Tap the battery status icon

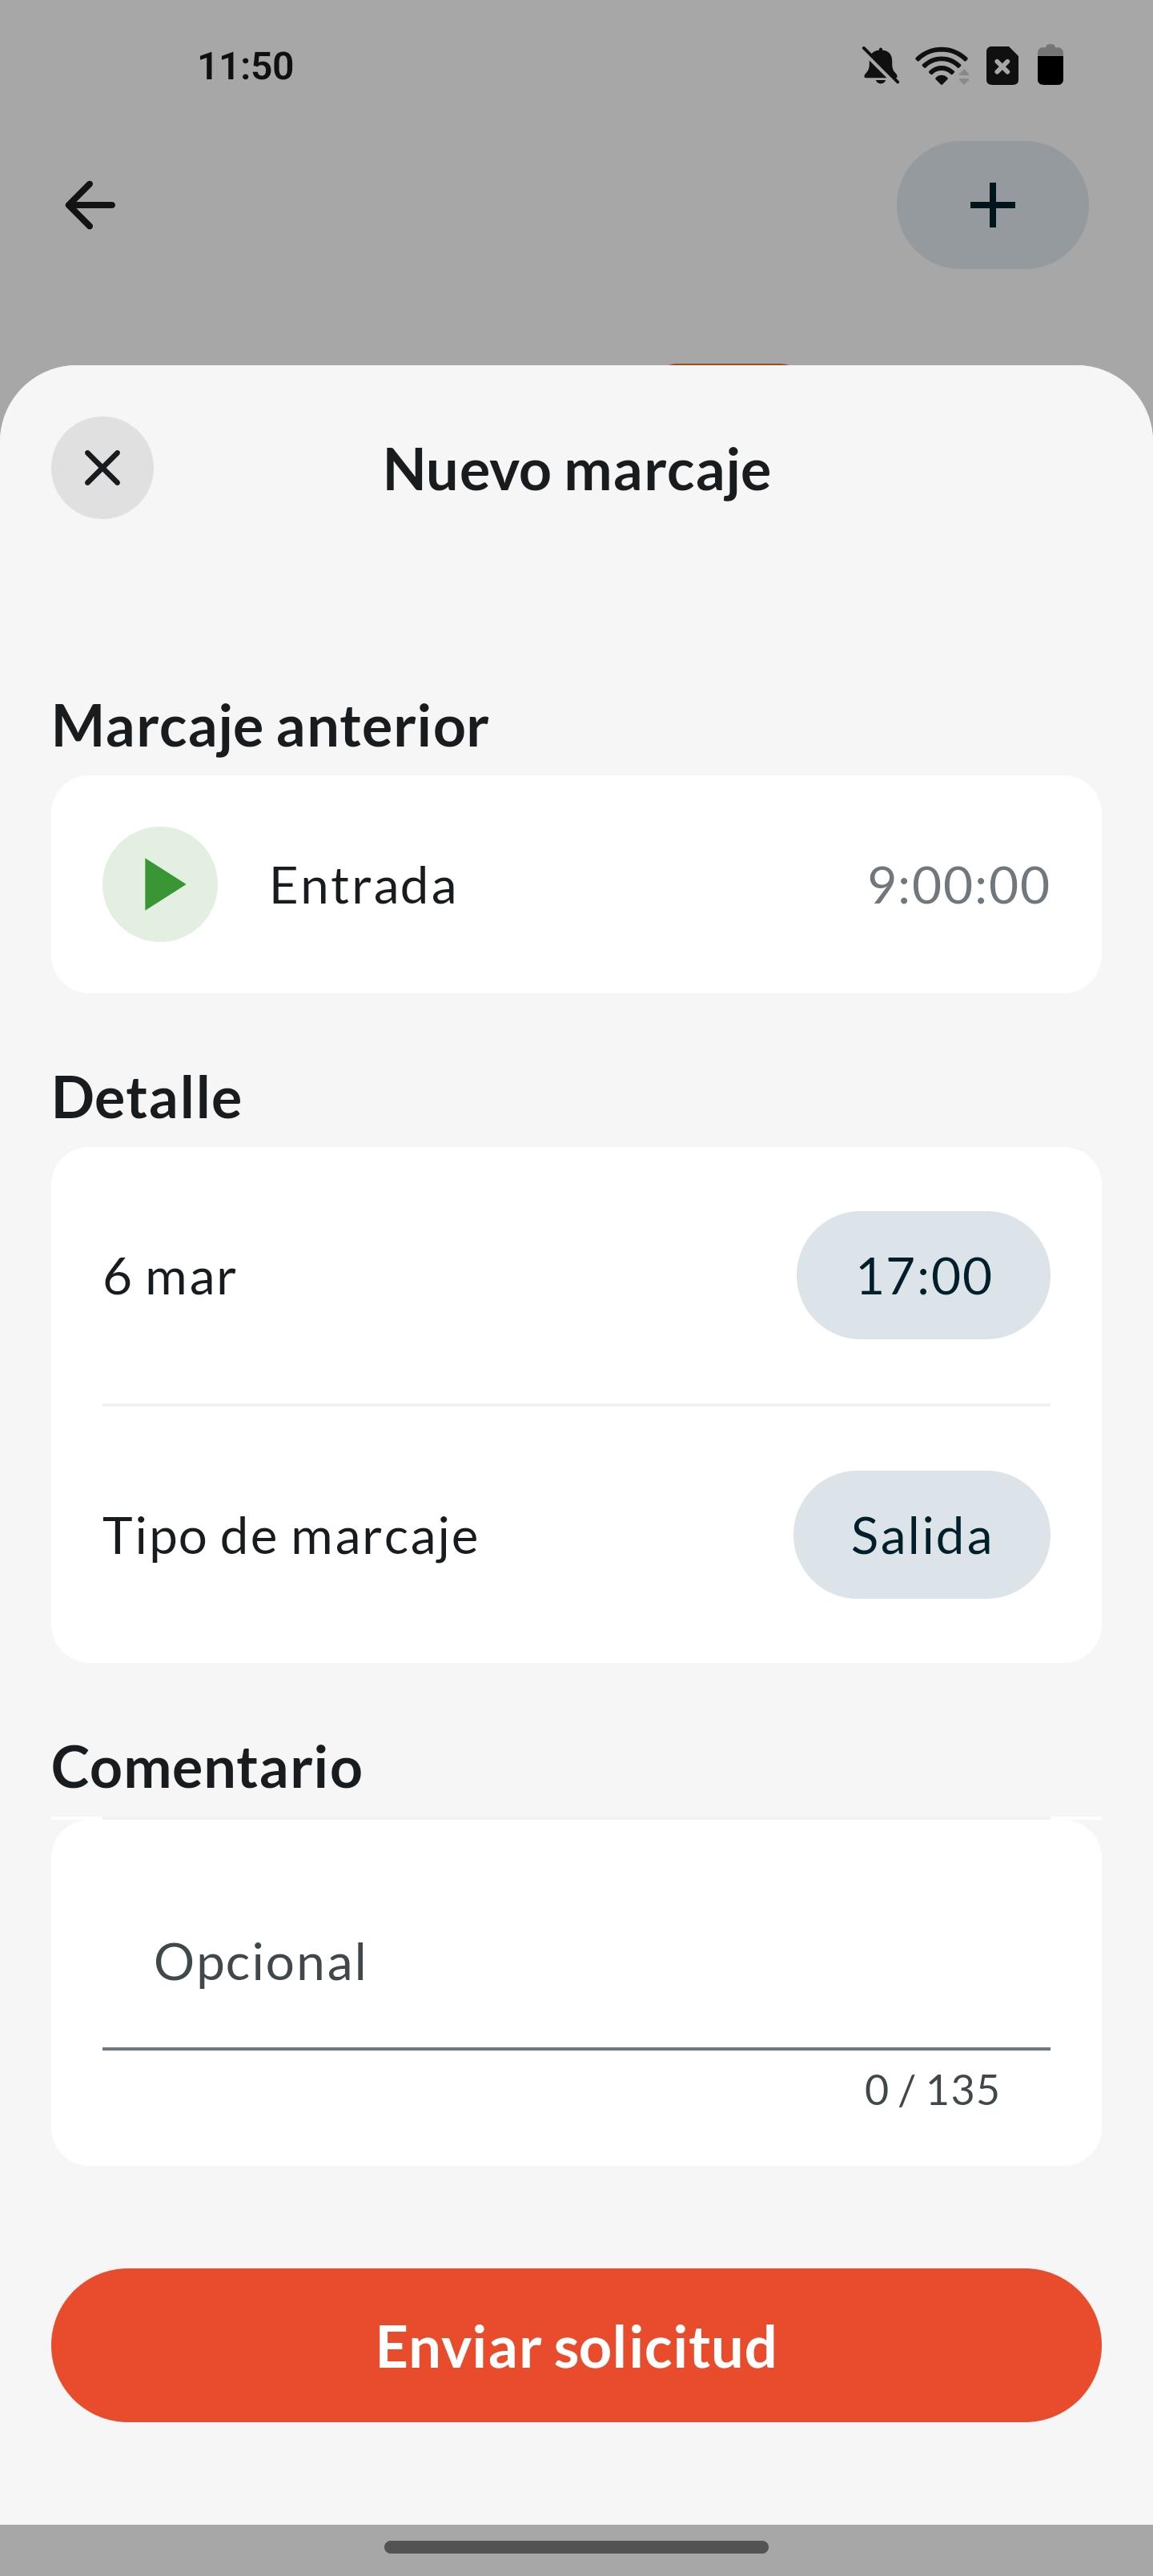[x=1050, y=67]
